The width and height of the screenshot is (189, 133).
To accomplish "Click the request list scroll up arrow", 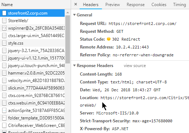I will coord(68,12).
